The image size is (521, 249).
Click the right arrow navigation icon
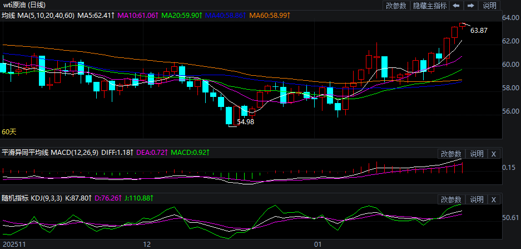click(x=470, y=6)
